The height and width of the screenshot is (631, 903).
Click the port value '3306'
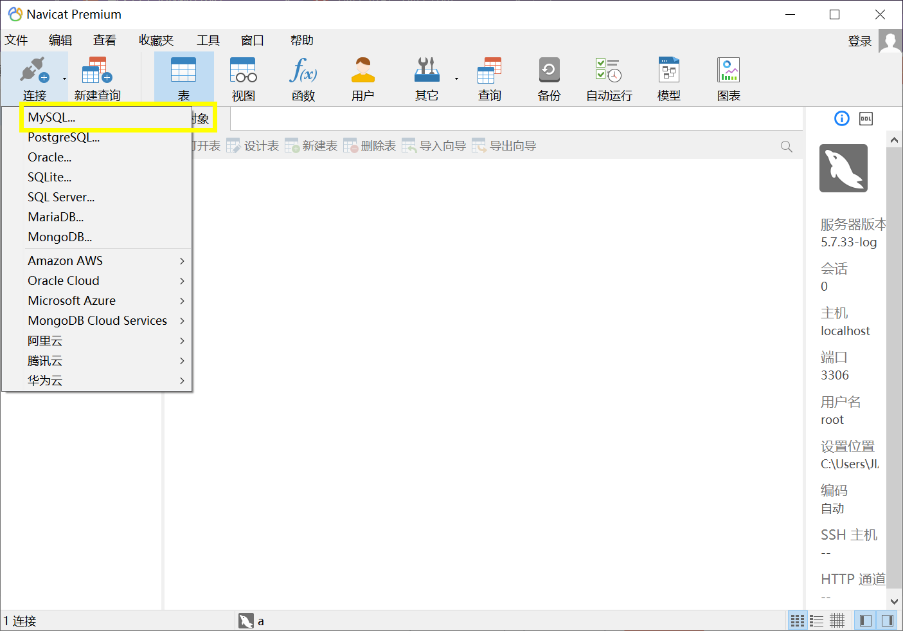[x=835, y=375]
